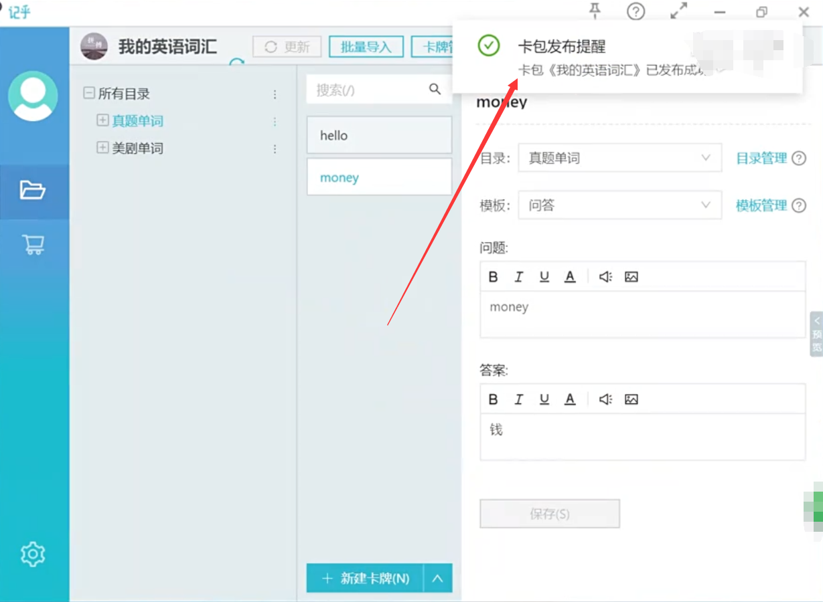Select 真题单词 in directory tree

(x=138, y=121)
